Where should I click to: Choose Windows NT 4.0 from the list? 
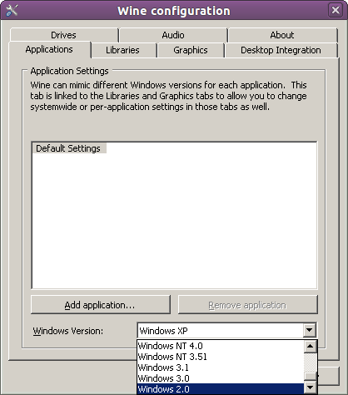pyautogui.click(x=221, y=346)
